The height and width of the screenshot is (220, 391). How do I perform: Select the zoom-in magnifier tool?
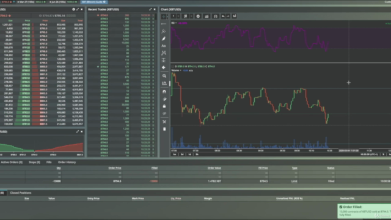pos(164,76)
